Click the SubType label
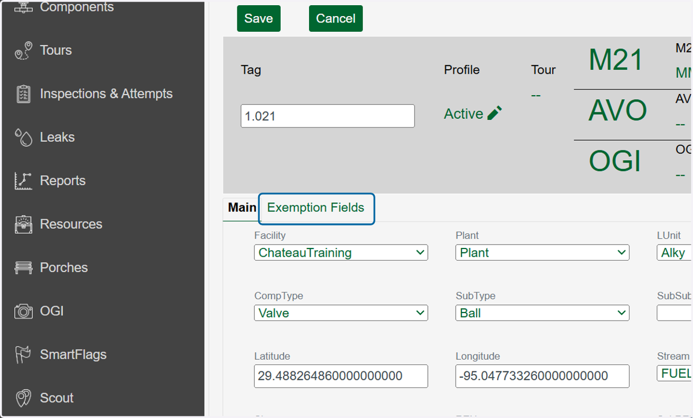The image size is (693, 418). click(x=475, y=296)
